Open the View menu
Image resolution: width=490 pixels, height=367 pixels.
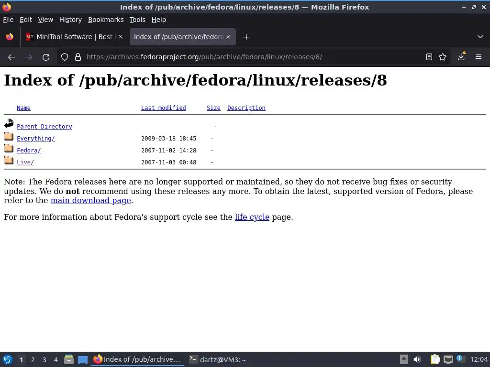point(45,20)
